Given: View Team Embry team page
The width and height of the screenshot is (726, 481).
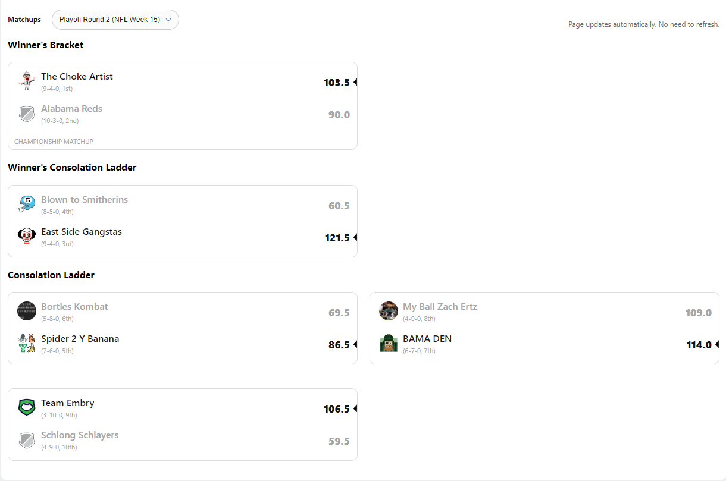Looking at the screenshot, I should click(67, 403).
